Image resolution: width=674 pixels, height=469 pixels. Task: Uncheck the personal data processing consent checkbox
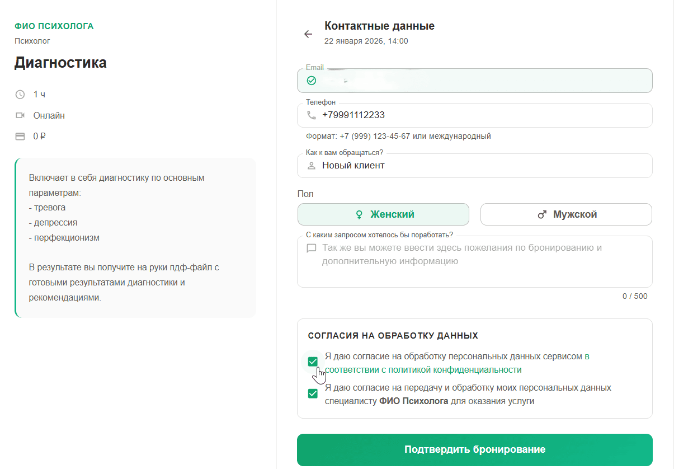(x=313, y=362)
